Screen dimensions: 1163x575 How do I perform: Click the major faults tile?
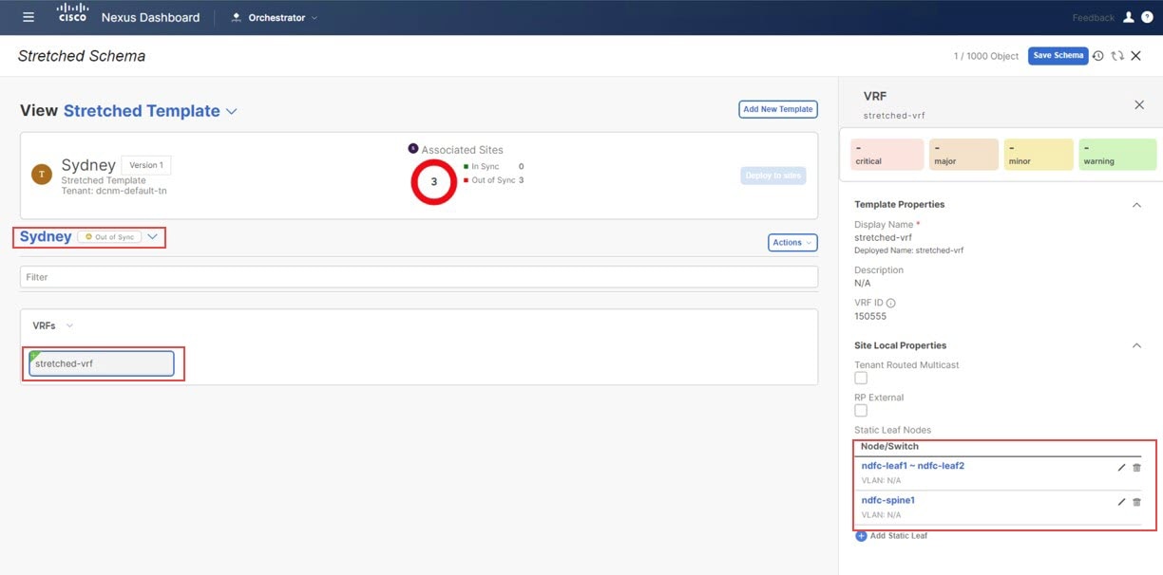pyautogui.click(x=963, y=155)
